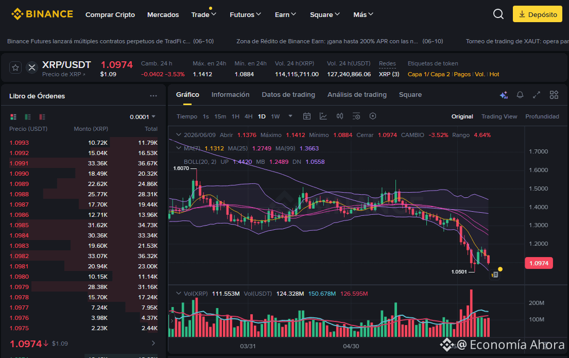Click the Vol. token tag
This screenshot has height=358, width=569.
480,74
